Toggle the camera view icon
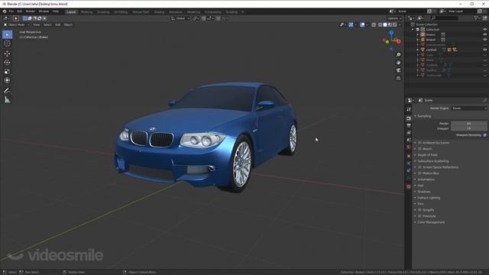Screen dimensions: 489x275 point(398,70)
